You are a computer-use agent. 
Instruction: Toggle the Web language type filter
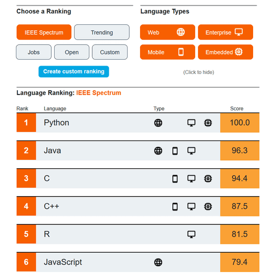tap(167, 32)
